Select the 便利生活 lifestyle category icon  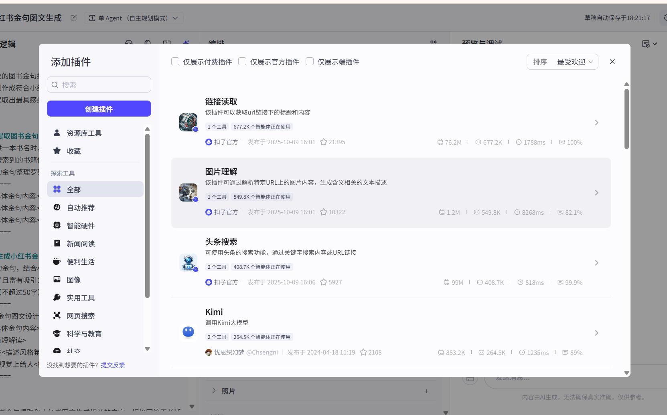point(57,261)
